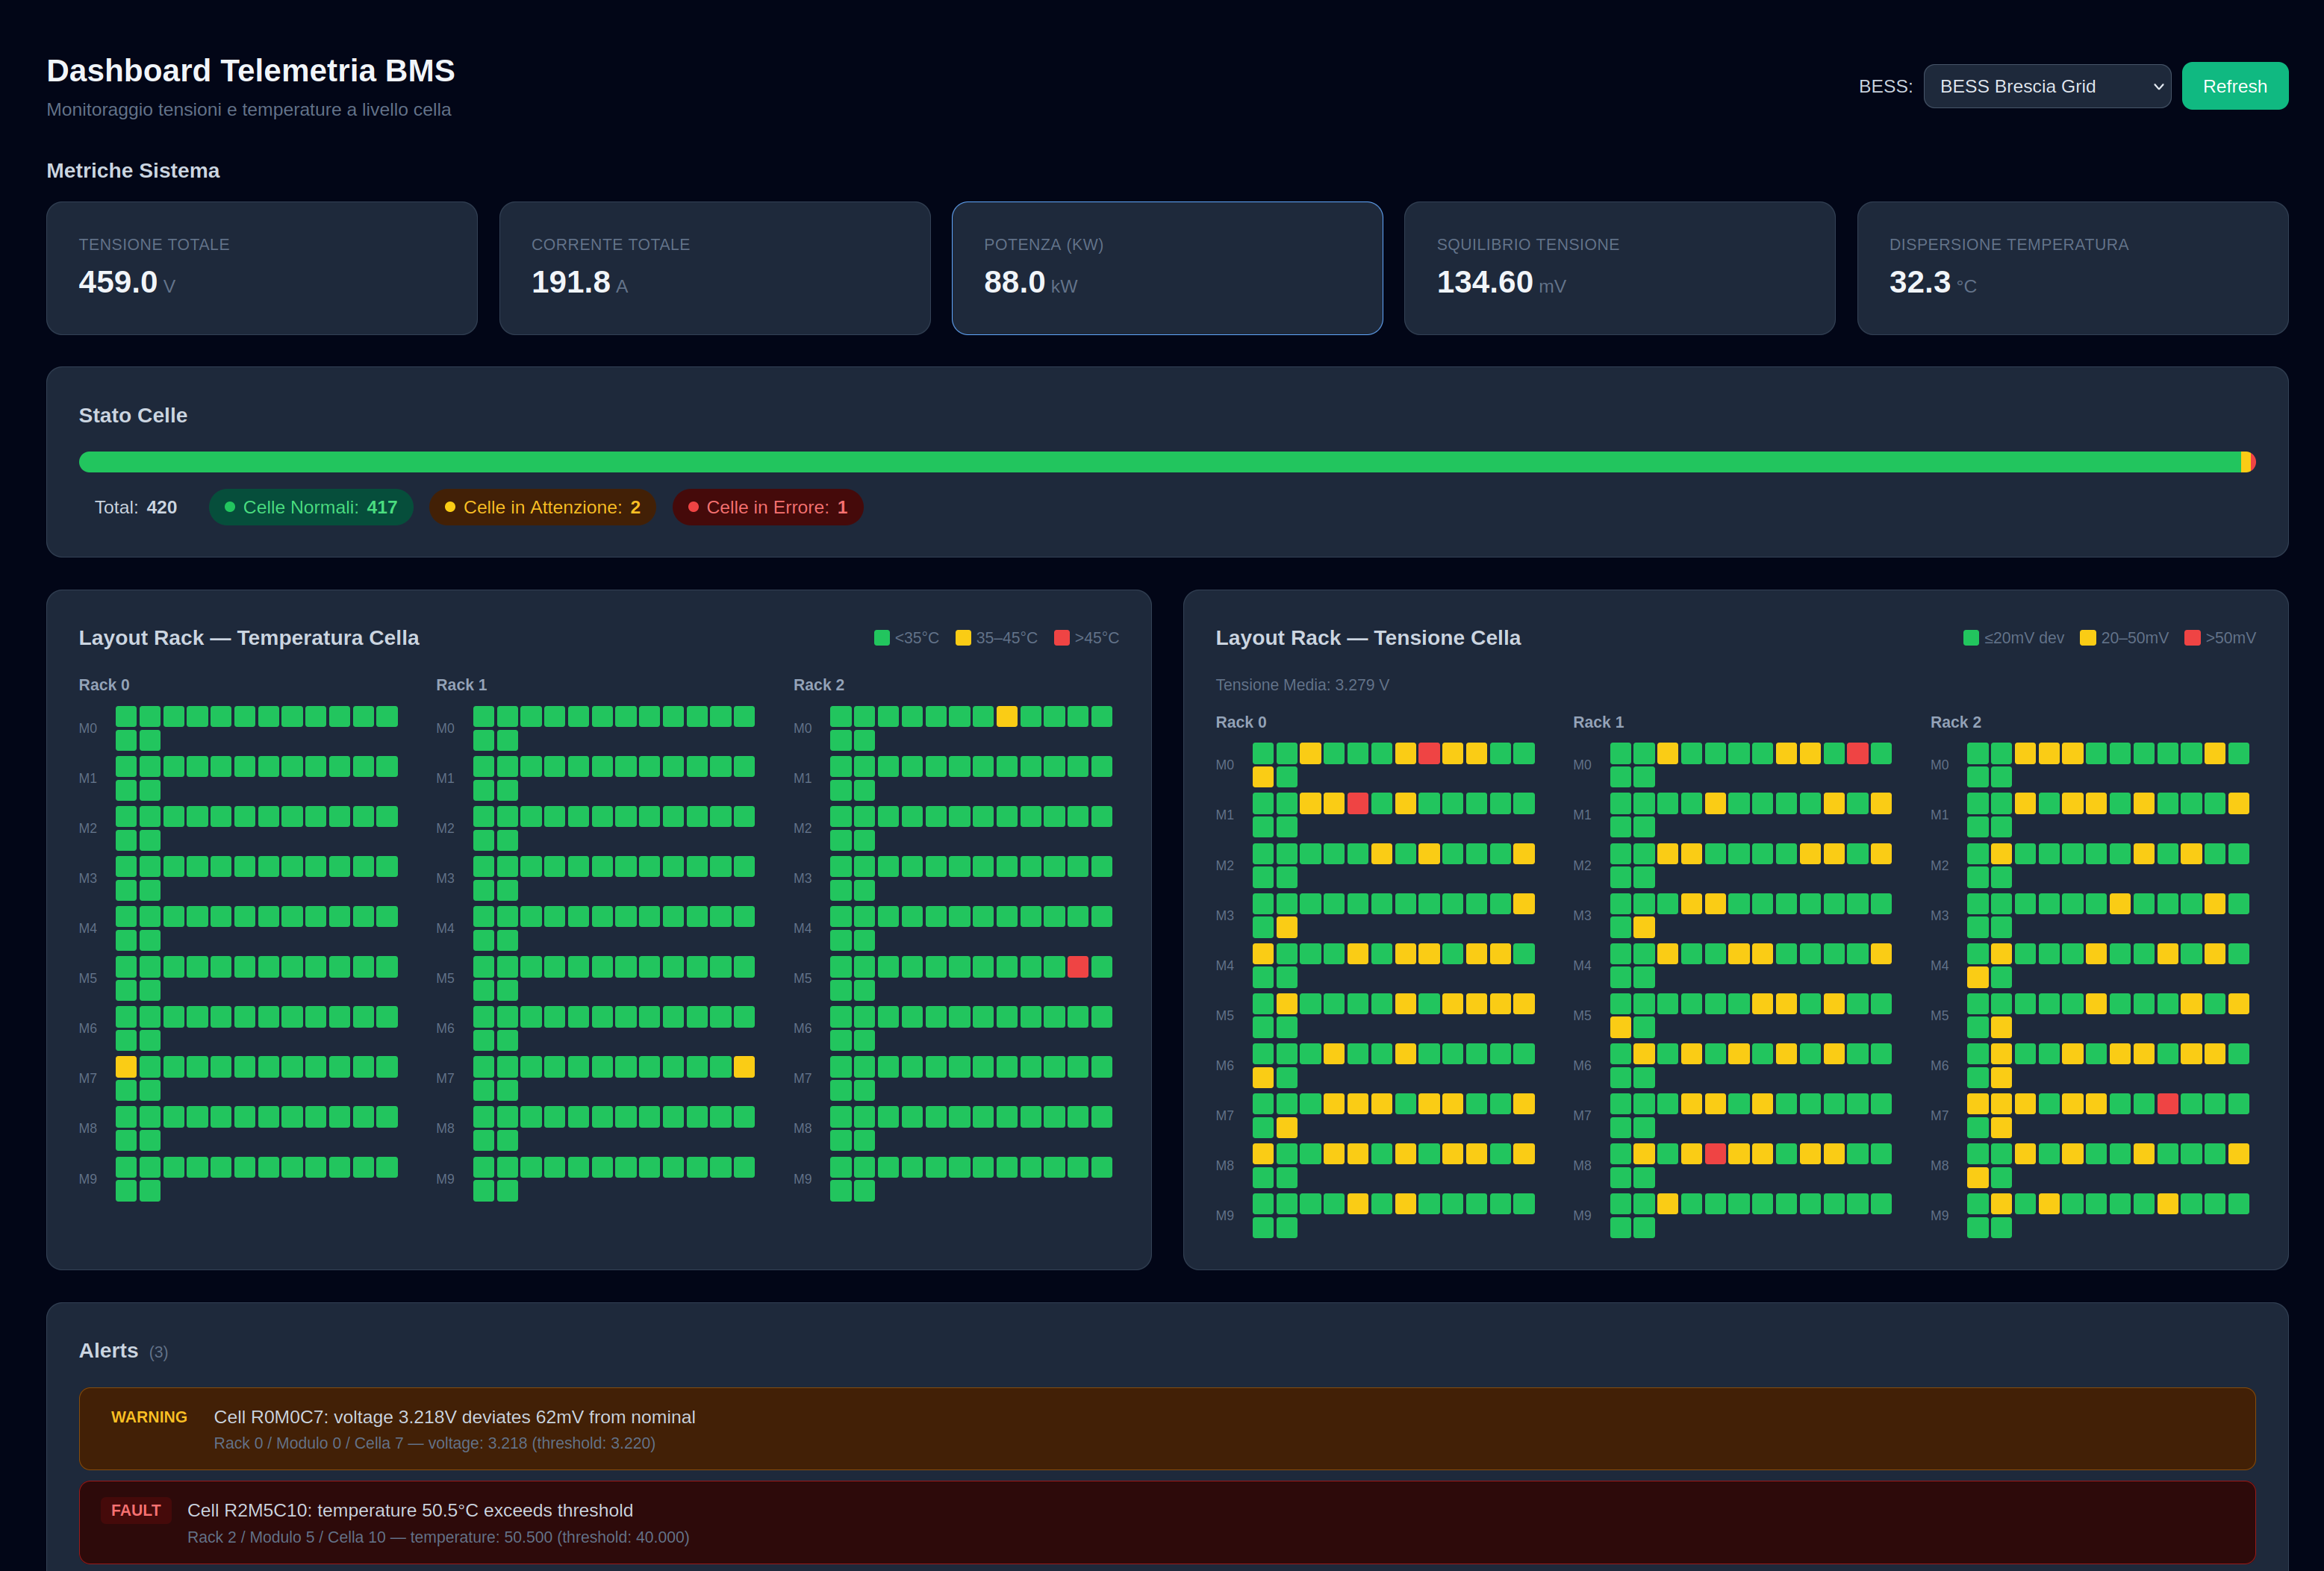Select the Squilibrio Tensione metric card
This screenshot has height=1571, width=2324.
1619,268
